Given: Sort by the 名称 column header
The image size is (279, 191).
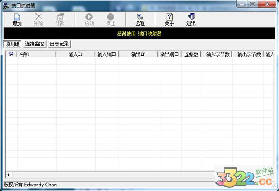Looking at the screenshot, I should pyautogui.click(x=36, y=54).
